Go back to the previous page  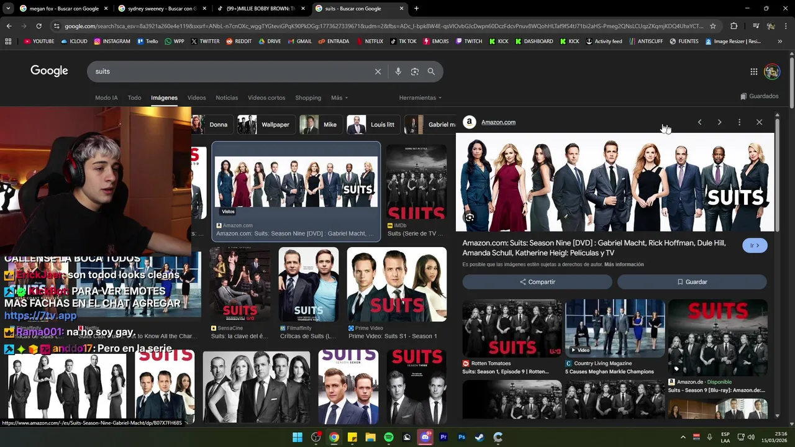click(9, 26)
